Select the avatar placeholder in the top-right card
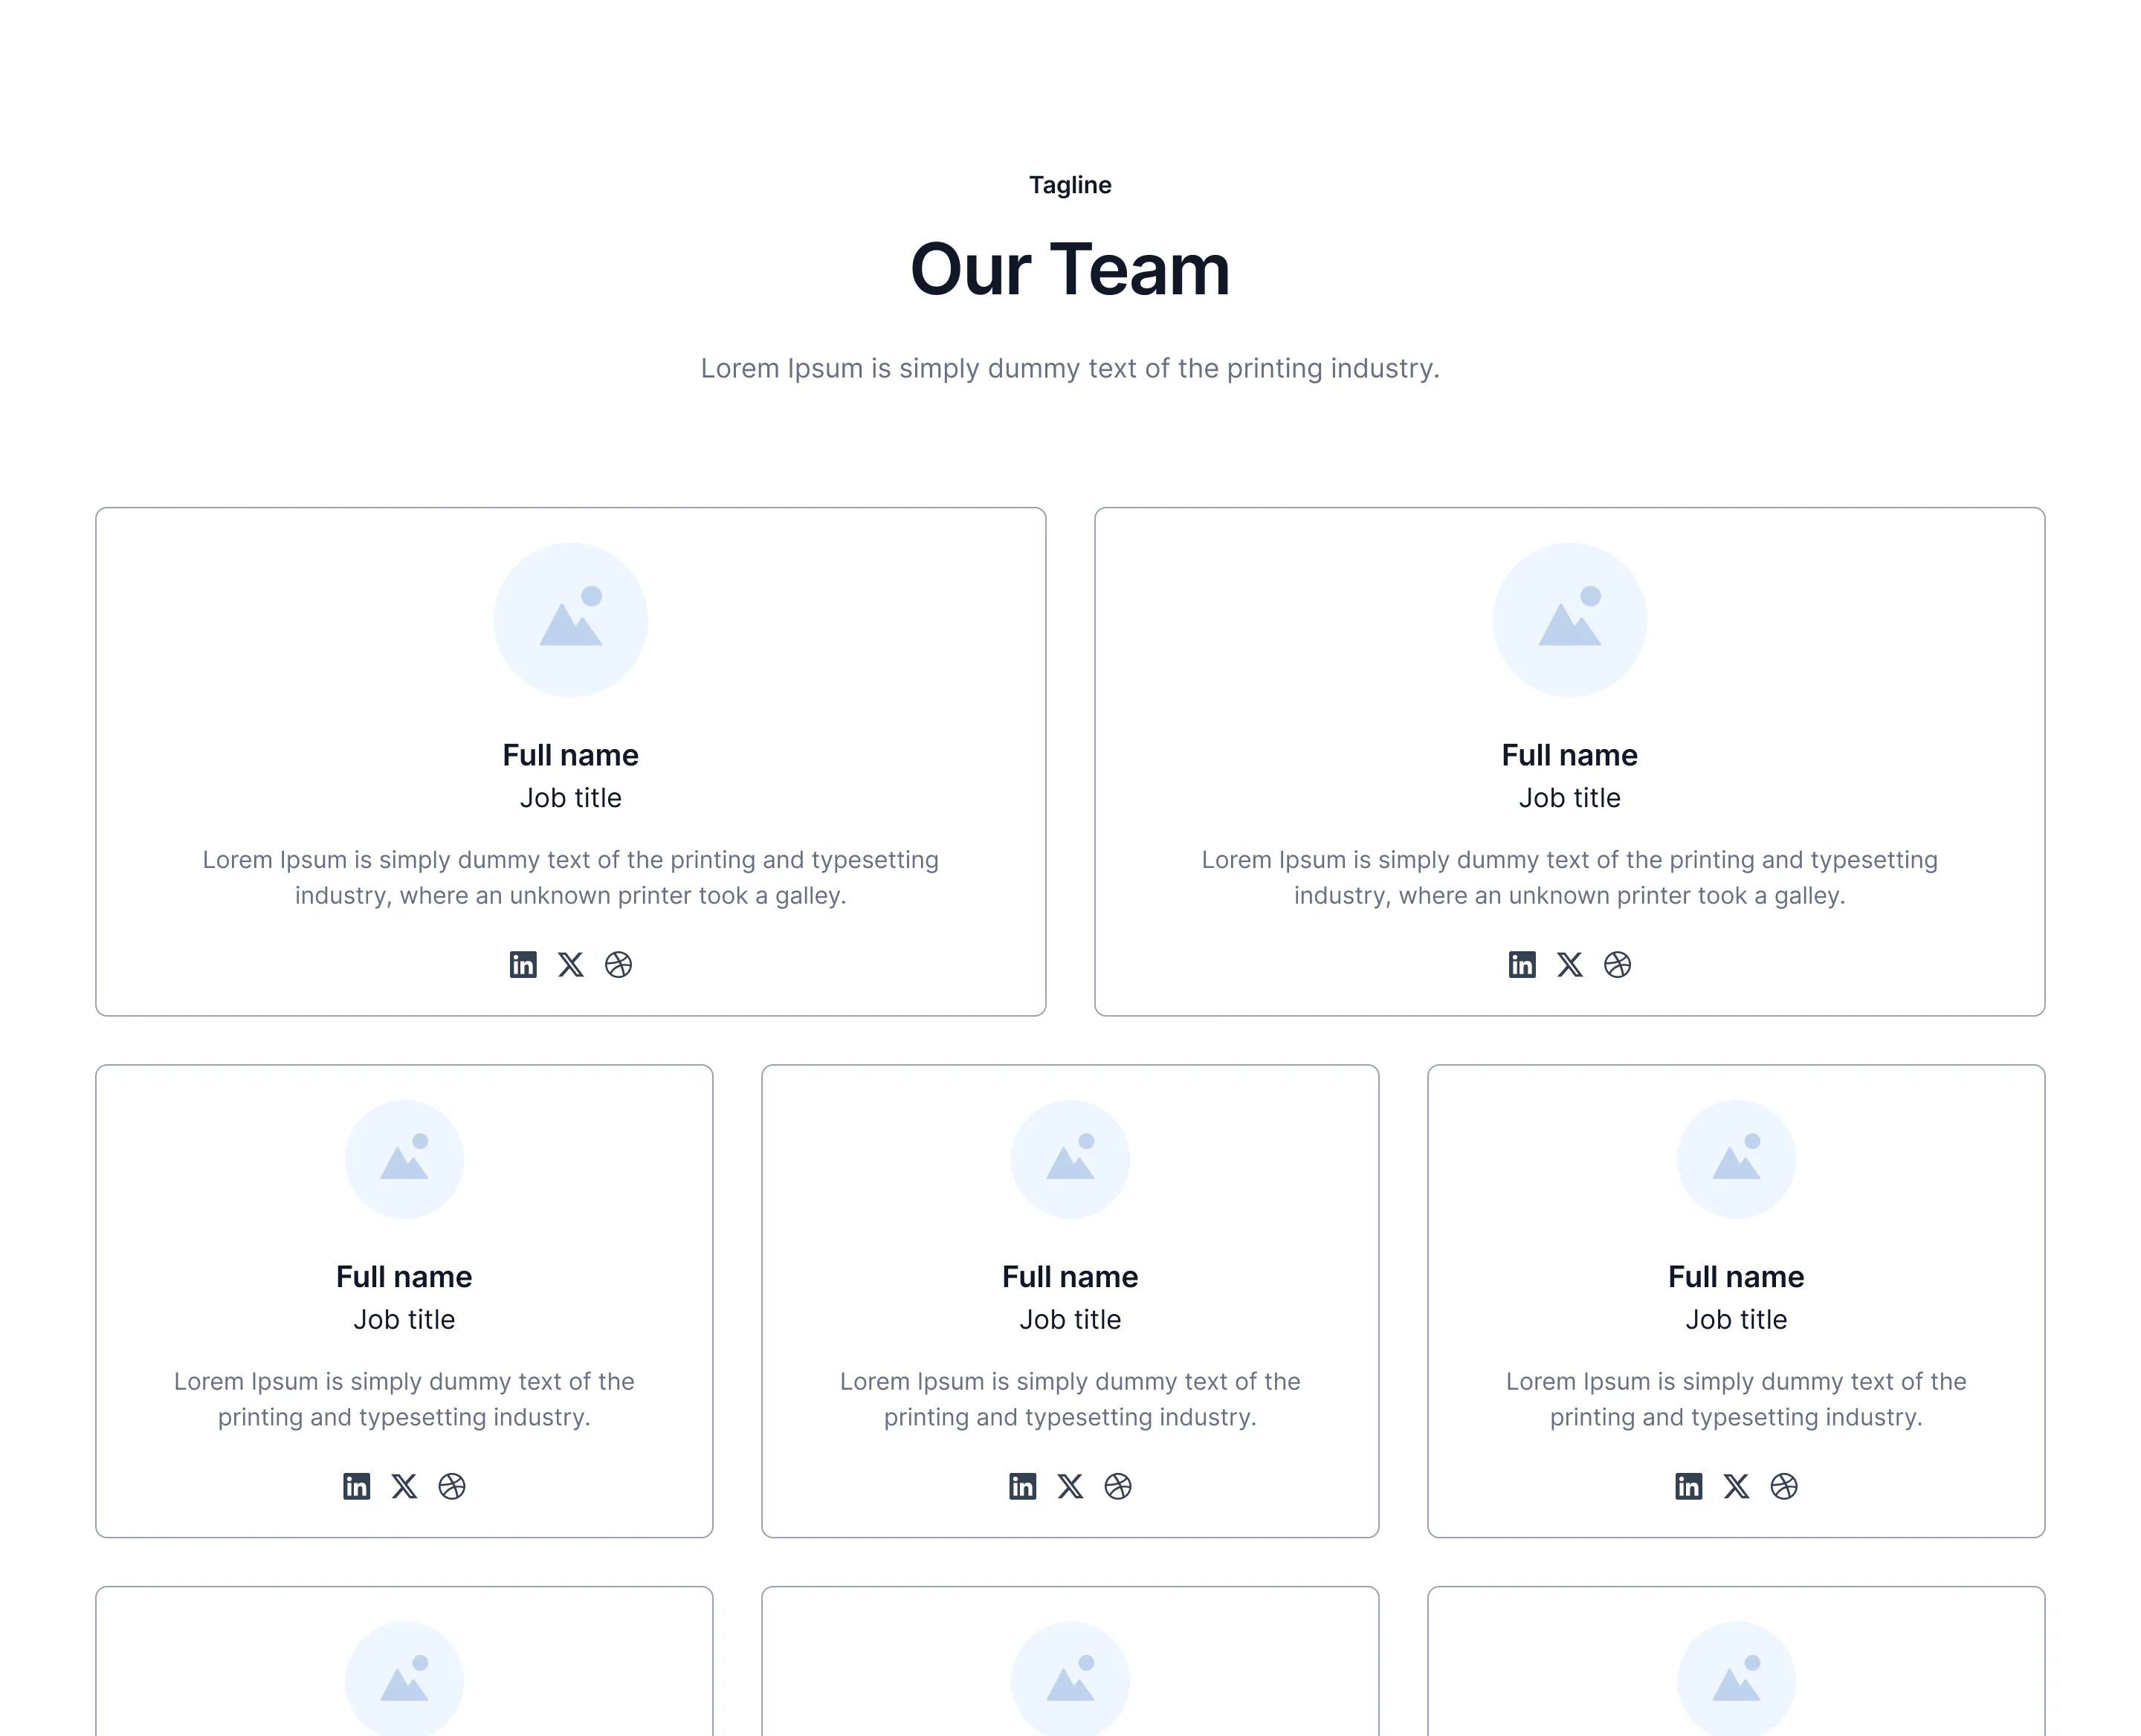This screenshot has width=2141, height=1736. point(1570,620)
